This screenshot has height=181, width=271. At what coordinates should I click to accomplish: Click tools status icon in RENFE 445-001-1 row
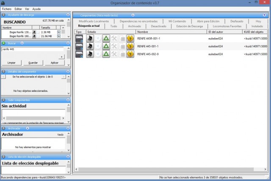(114, 46)
